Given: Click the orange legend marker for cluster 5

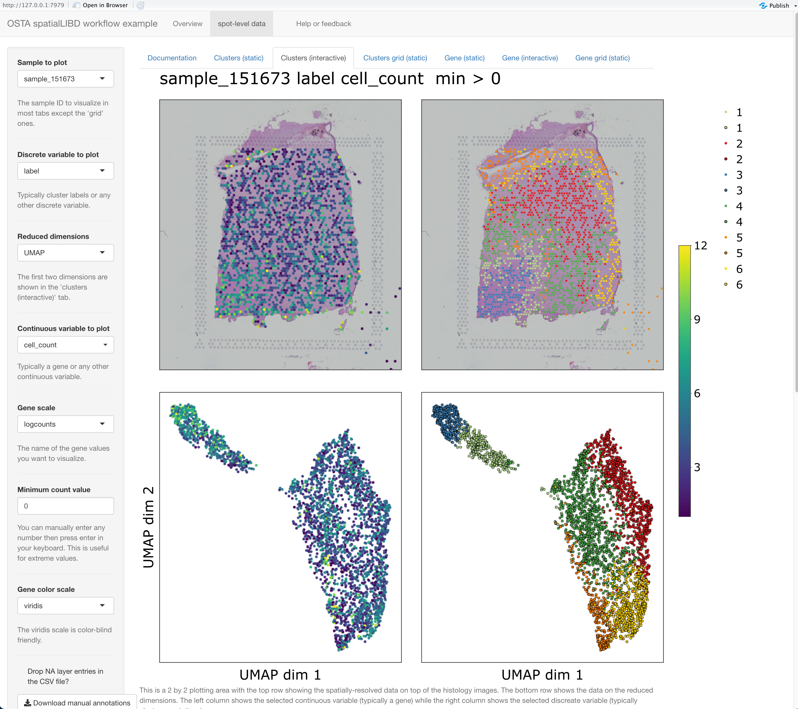Looking at the screenshot, I should pyautogui.click(x=726, y=237).
